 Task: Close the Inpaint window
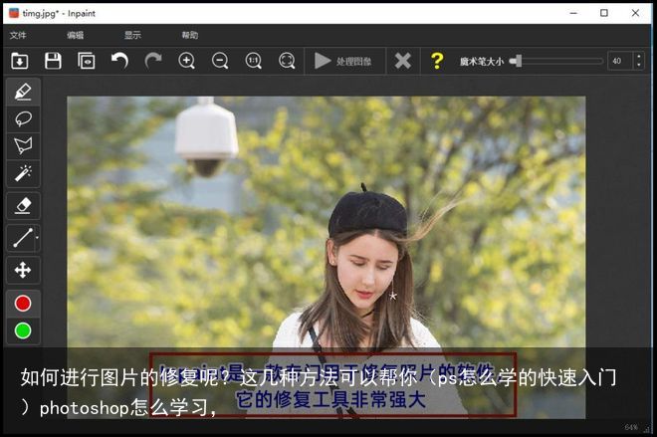tap(635, 13)
